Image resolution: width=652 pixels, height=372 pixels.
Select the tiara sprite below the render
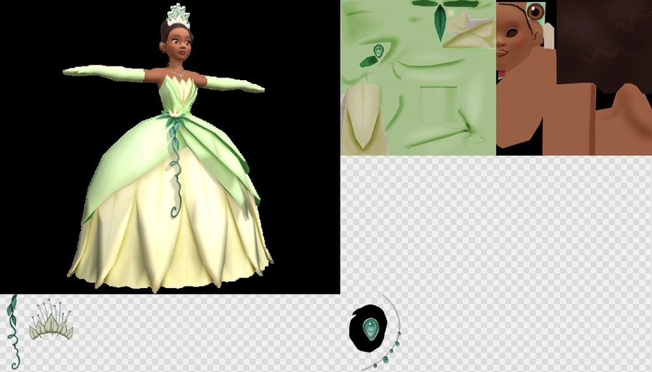50,323
